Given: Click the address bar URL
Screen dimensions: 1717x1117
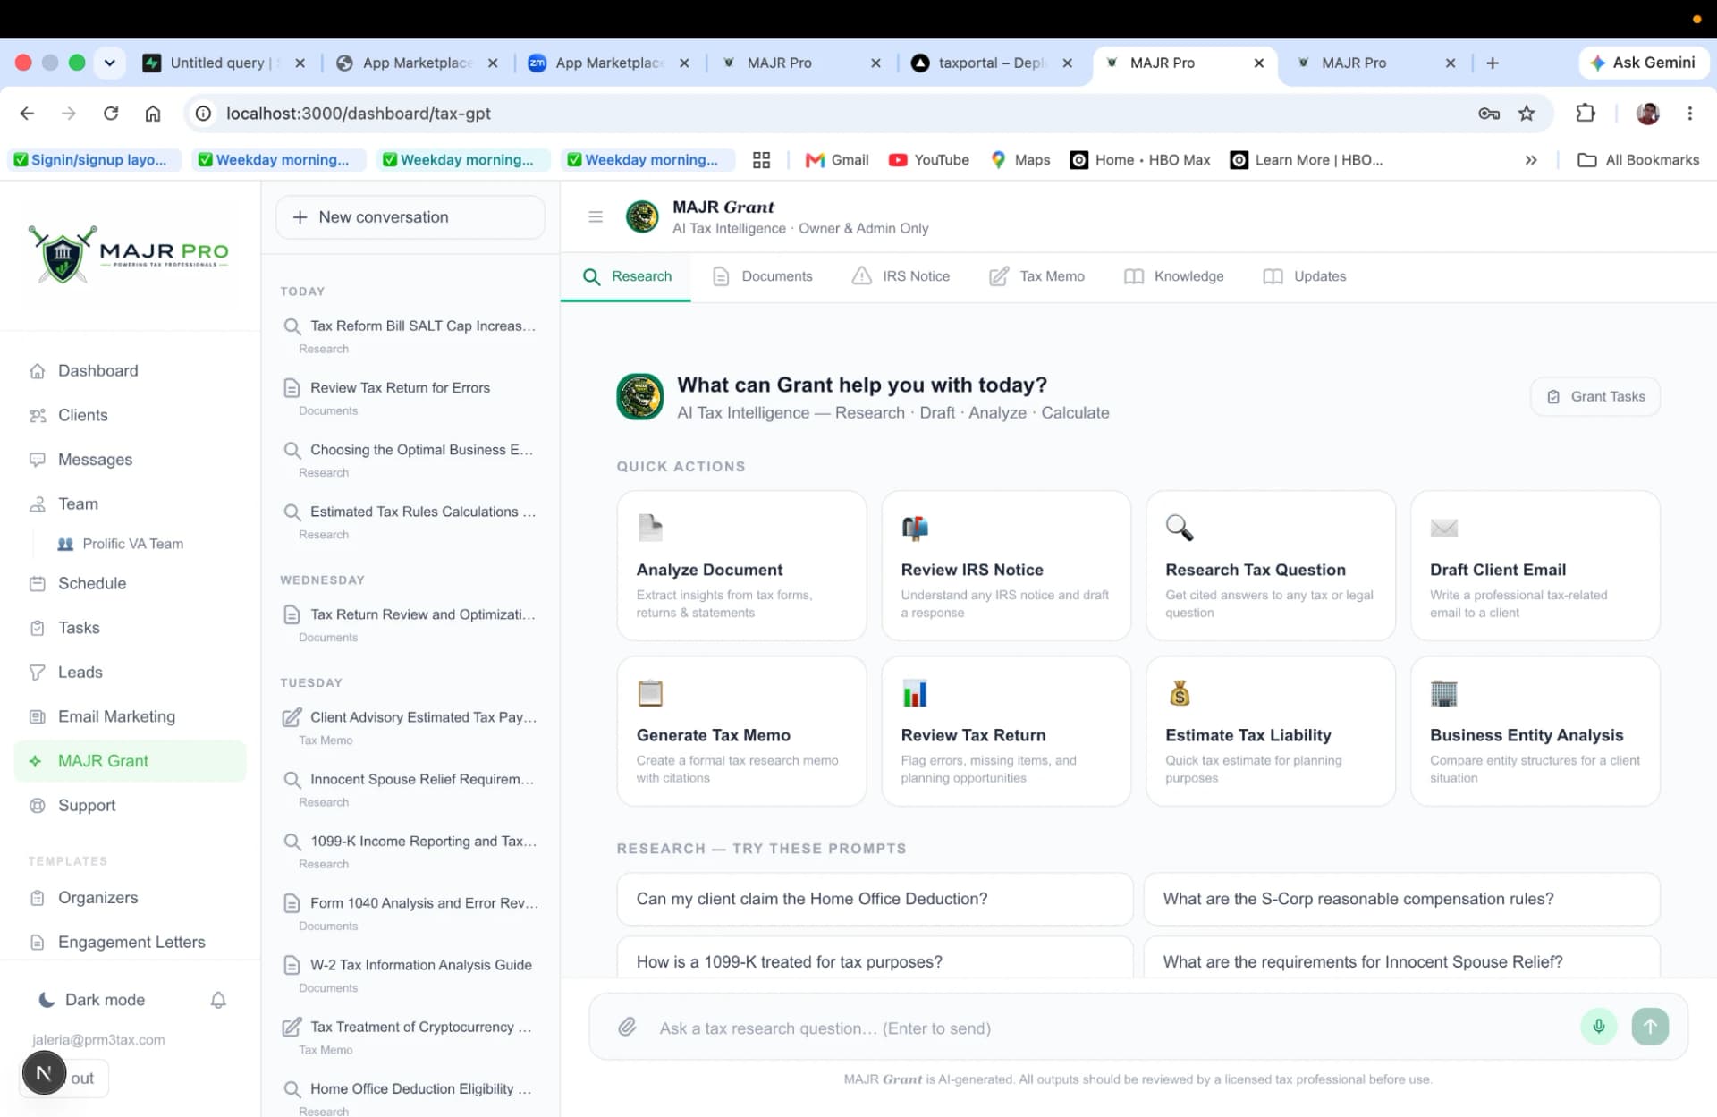Looking at the screenshot, I should pos(359,114).
